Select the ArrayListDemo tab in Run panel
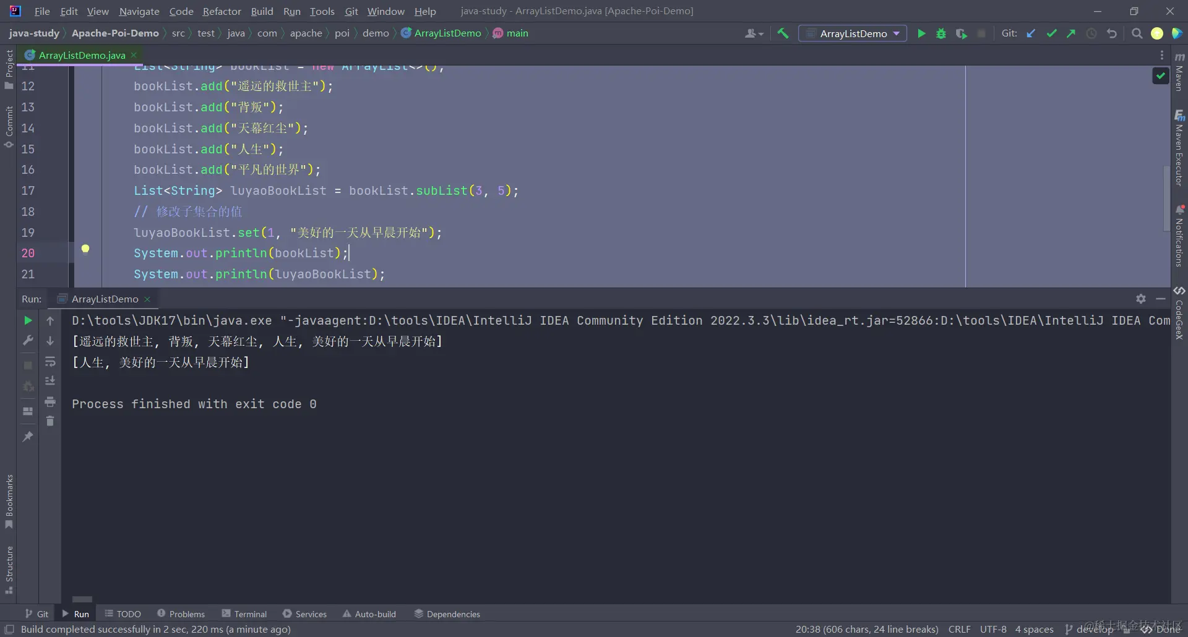Screen dimensions: 1188x637 point(104,299)
